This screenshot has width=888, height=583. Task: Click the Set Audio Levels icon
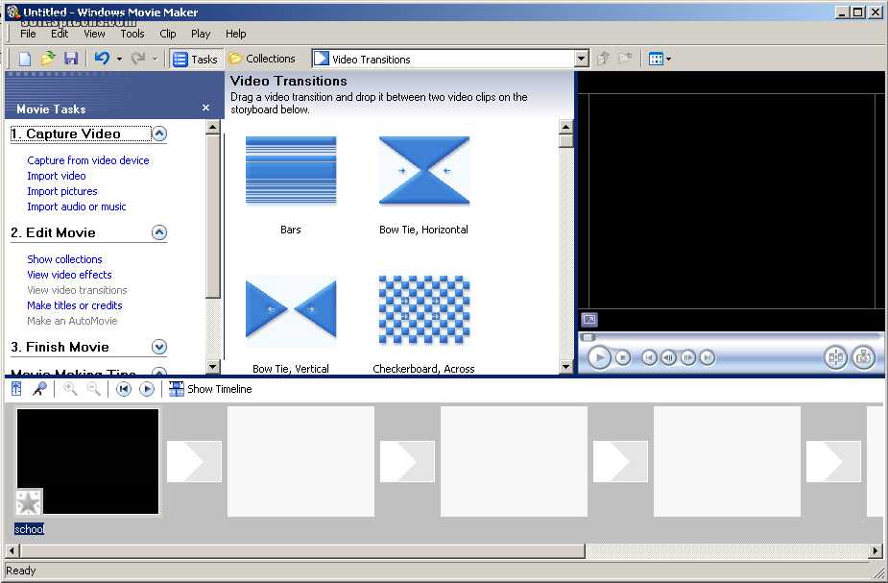[17, 389]
